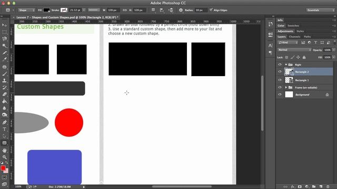Viewport: 337px width, 189px height.
Task: Hide the Frame (un-editable) group
Action: [280, 87]
